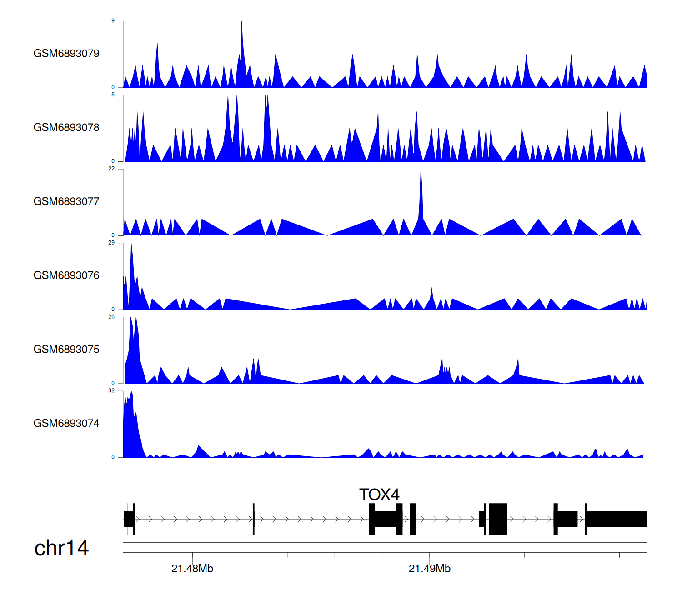Click the GSM6893079 track label
Screen dimensions: 682x600
click(66, 54)
